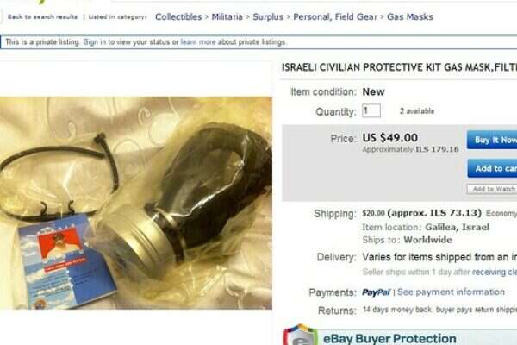Click the Israeli Civilian Protective Kit title
Viewport: 517px width, 345px height.
(399, 67)
